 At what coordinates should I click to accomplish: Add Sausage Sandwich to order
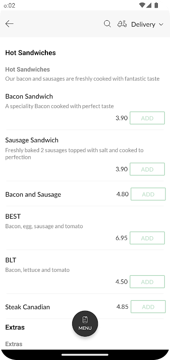tap(147, 169)
